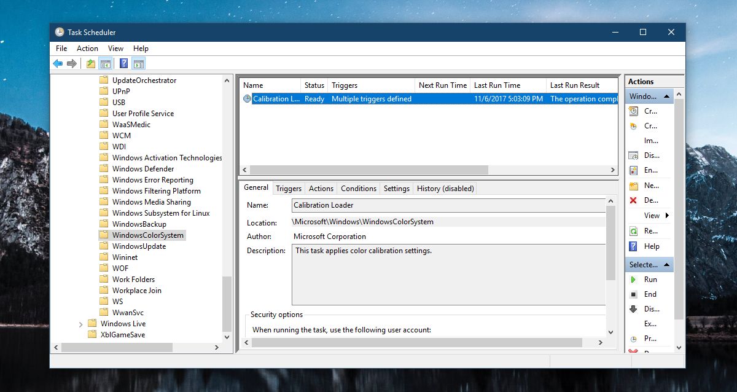Viewport: 737px width, 392px height.
Task: Click the Name field showing Calibration Loader
Action: (x=449, y=205)
